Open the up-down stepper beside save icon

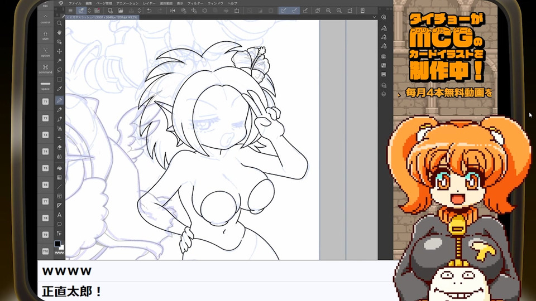tap(139, 11)
